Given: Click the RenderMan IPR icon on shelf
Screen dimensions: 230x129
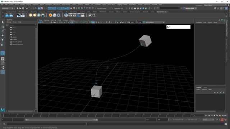Looking at the screenshot, I should [11, 15].
